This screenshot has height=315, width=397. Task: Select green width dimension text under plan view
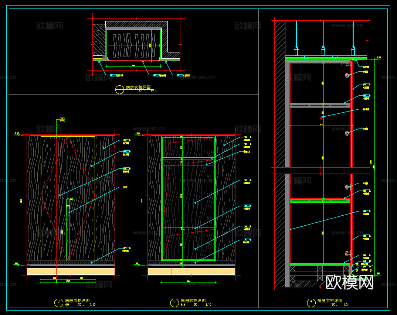(x=133, y=65)
